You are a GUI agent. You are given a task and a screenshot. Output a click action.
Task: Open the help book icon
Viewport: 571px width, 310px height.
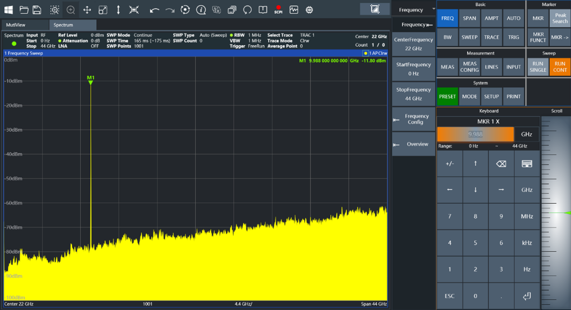pyautogui.click(x=263, y=10)
